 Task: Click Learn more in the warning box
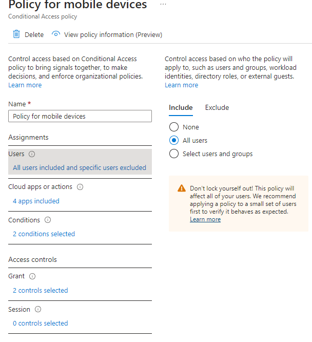[x=205, y=219]
